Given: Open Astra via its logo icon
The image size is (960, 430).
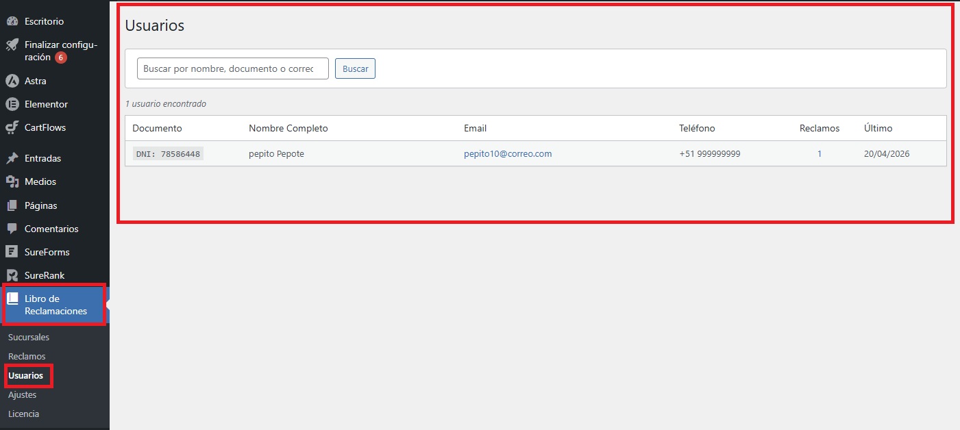Looking at the screenshot, I should (12, 81).
